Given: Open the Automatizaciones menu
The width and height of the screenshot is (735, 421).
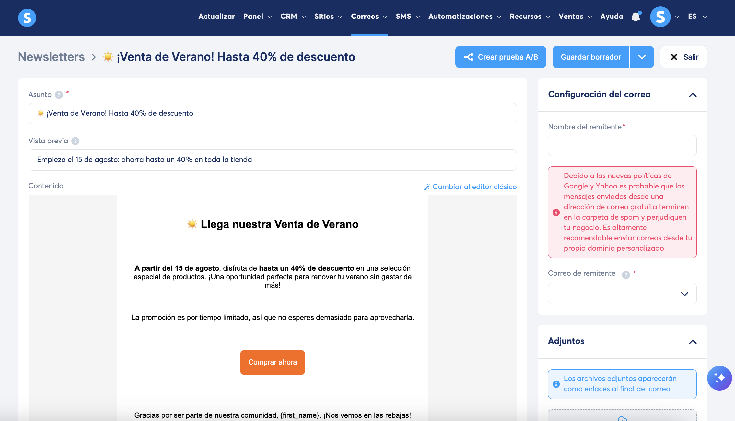Looking at the screenshot, I should 465,17.
